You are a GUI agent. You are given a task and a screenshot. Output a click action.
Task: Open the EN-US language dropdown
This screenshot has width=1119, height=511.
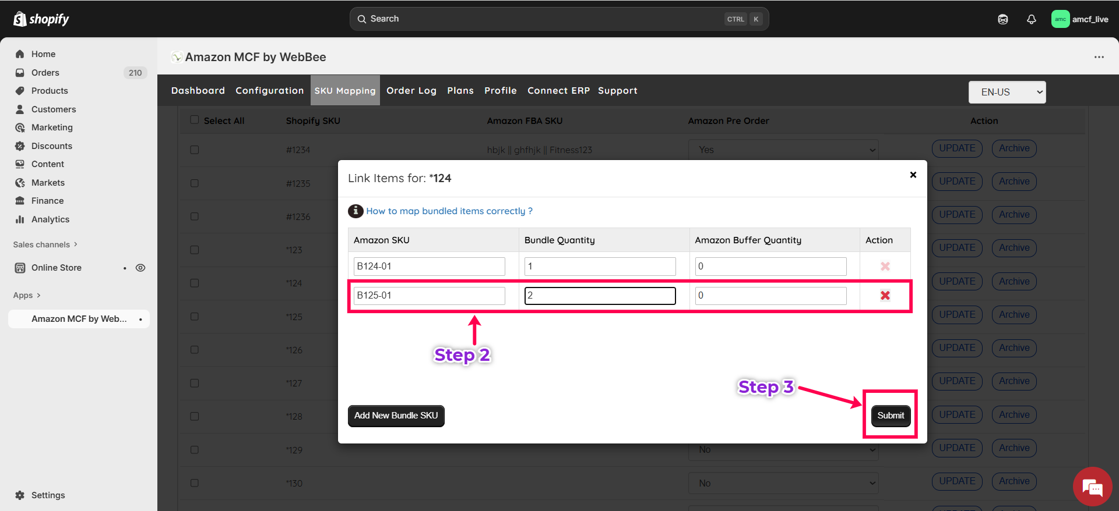[1007, 92]
